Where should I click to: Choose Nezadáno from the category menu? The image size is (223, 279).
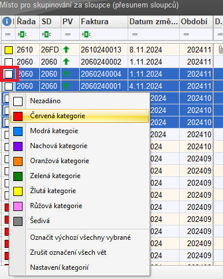coord(79,101)
